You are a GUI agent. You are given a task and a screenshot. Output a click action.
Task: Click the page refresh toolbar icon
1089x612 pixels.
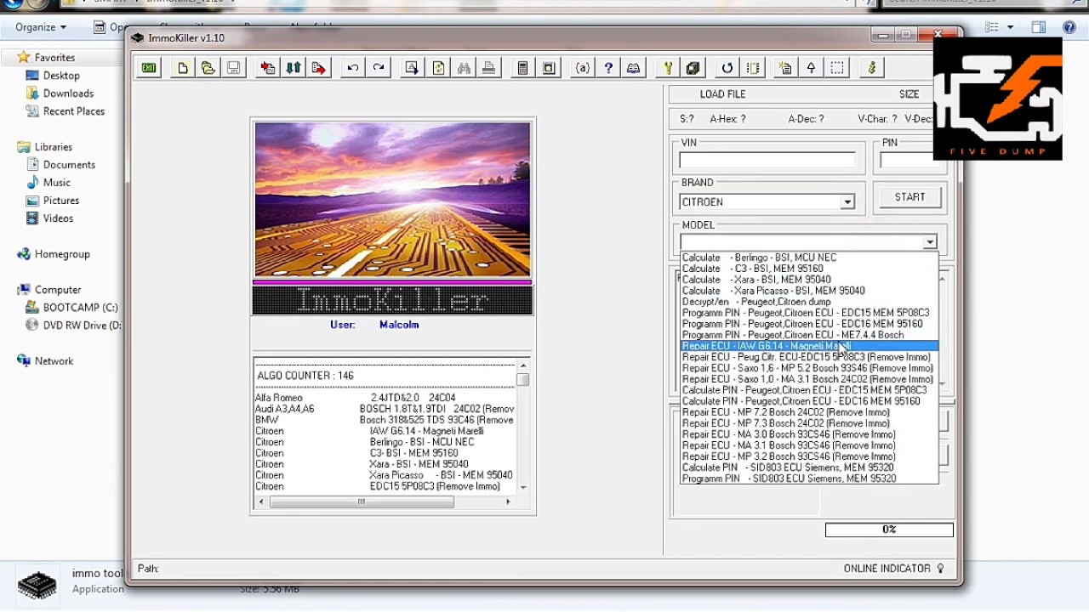coord(438,68)
